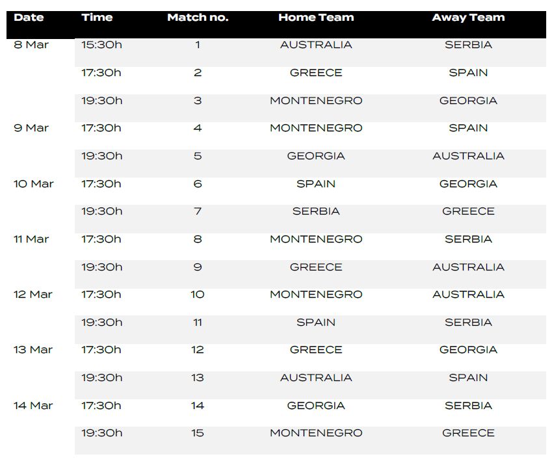Select match number 11 cell

pyautogui.click(x=198, y=323)
